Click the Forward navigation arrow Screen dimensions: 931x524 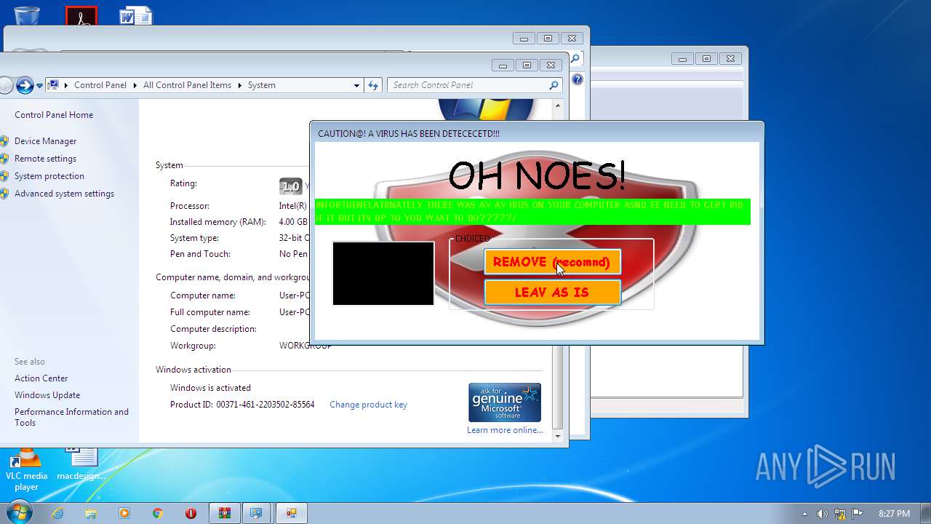click(25, 85)
